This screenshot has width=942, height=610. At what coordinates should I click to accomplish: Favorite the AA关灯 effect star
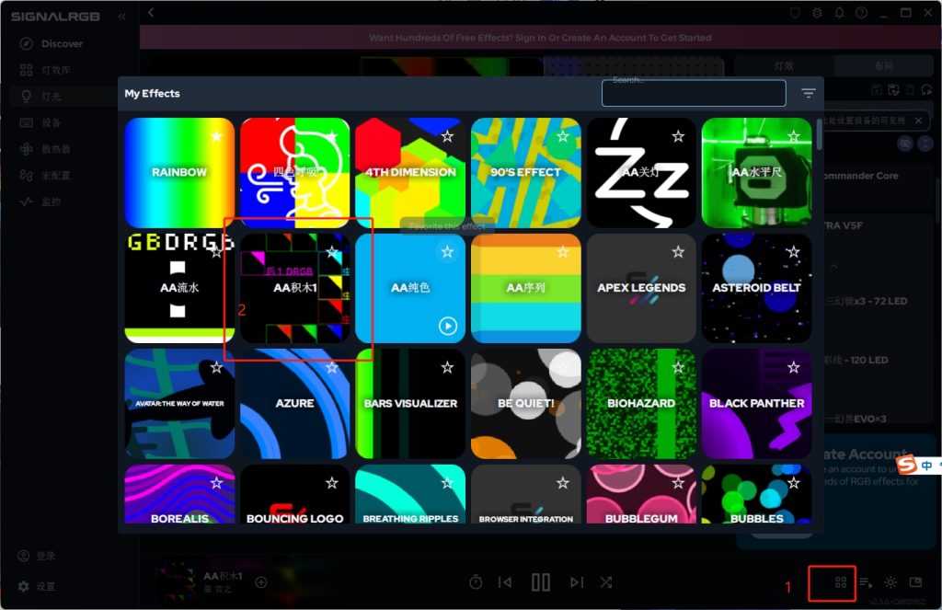(678, 136)
